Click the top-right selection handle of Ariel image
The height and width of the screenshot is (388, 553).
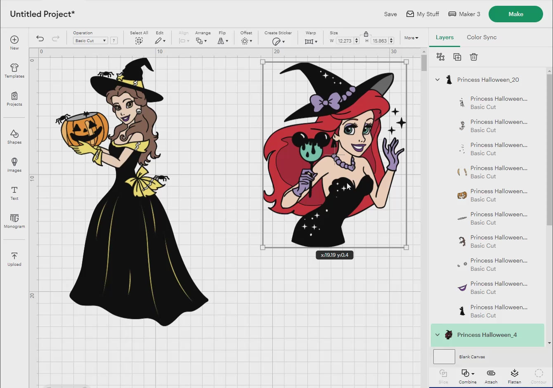[406, 62]
